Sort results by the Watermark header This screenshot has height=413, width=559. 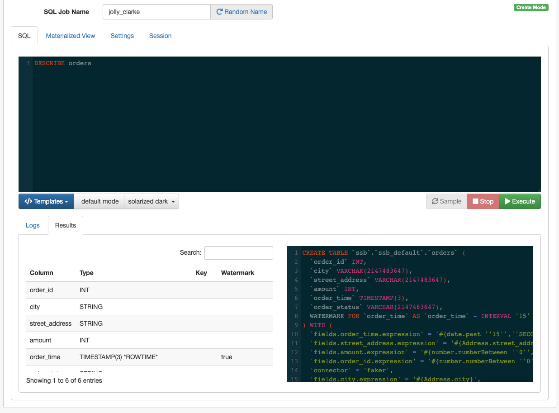point(237,273)
